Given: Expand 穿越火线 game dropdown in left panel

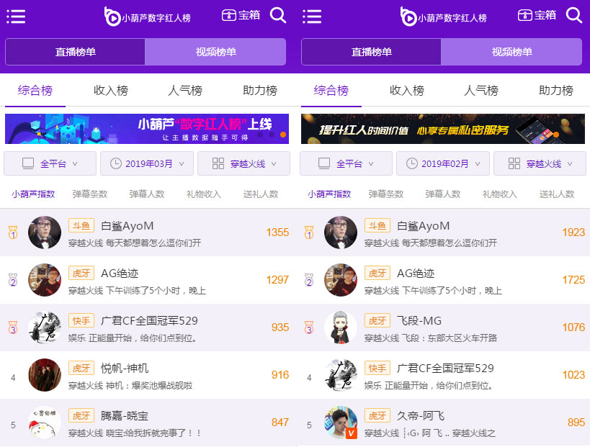Looking at the screenshot, I should 243,163.
